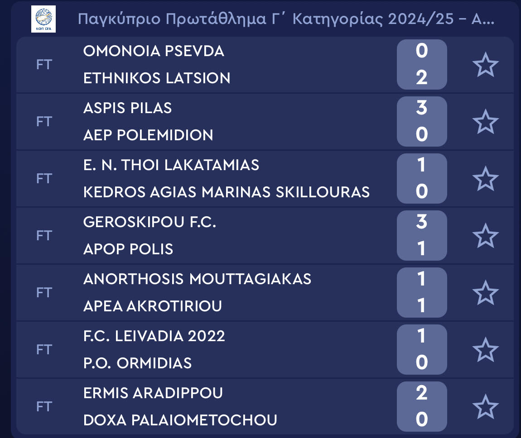The width and height of the screenshot is (521, 438).
Task: Open the OMONOIA PSEVDA team name
Action: 154,51
